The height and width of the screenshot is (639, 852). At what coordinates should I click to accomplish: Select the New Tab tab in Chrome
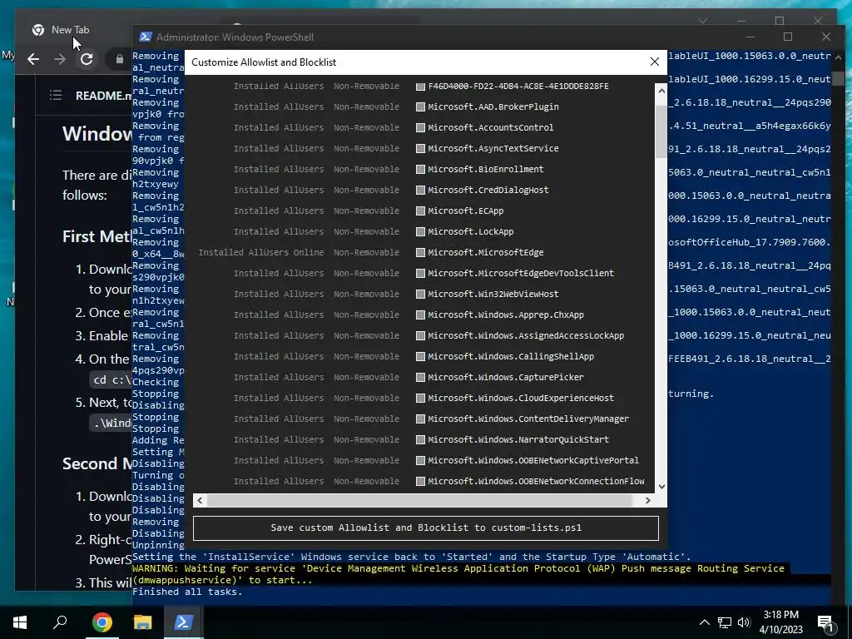[x=70, y=30]
